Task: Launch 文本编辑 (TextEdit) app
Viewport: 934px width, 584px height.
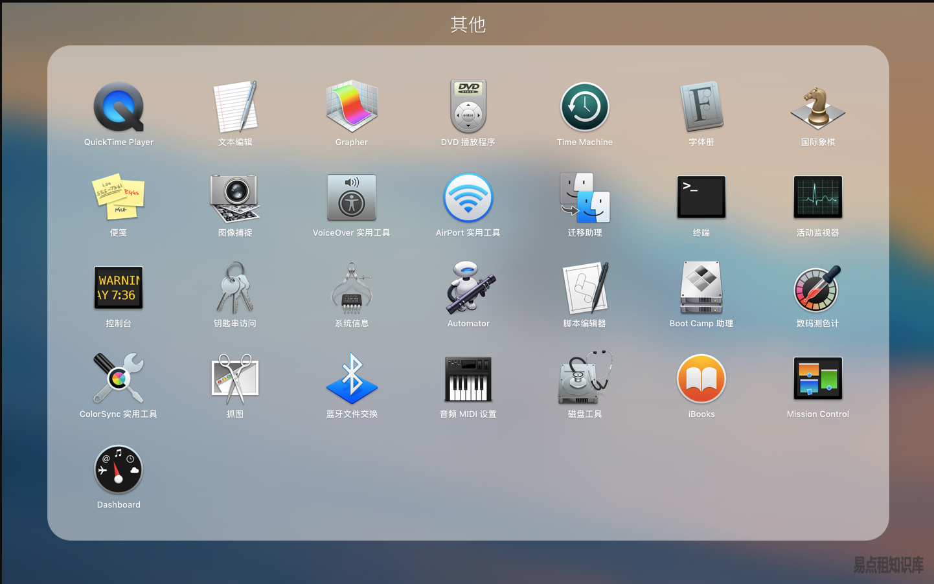Action: pos(235,107)
